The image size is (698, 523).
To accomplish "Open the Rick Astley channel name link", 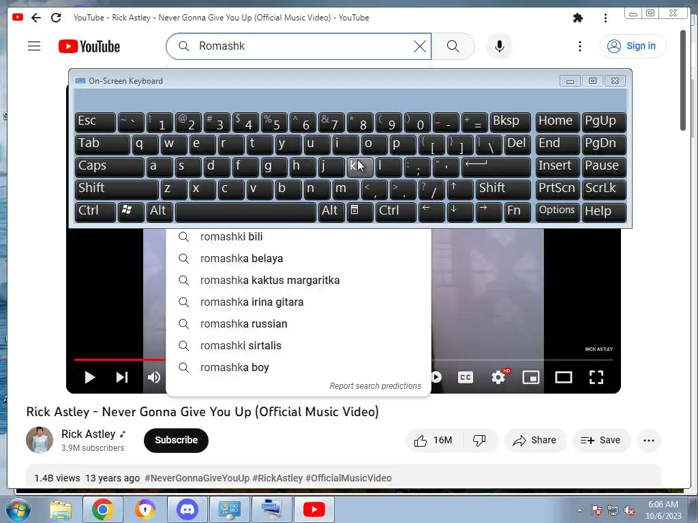I will (88, 434).
